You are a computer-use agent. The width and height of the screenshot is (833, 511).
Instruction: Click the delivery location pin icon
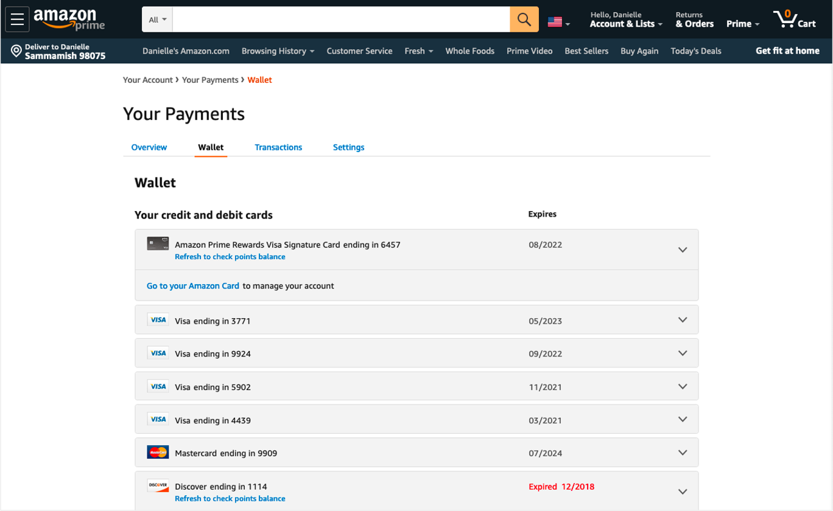point(16,51)
